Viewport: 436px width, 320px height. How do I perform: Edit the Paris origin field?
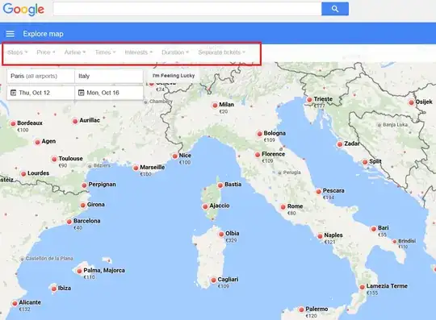click(41, 76)
